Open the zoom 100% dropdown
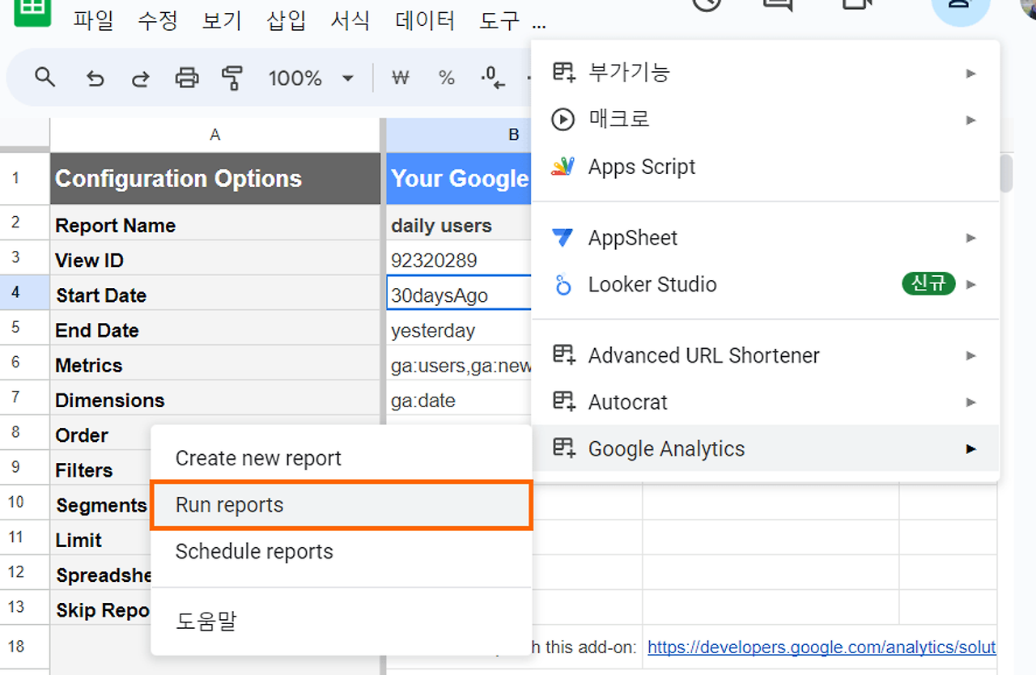Viewport: 1036px width, 675px height. pyautogui.click(x=312, y=79)
